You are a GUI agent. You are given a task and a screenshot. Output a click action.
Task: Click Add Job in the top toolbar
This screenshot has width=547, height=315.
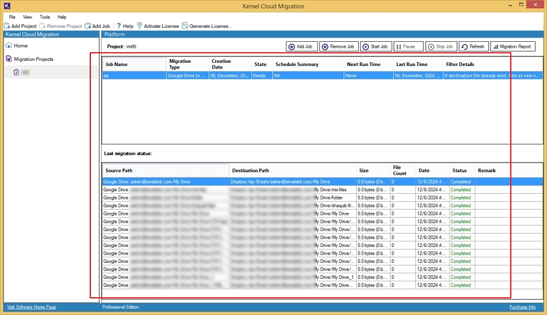[97, 26]
